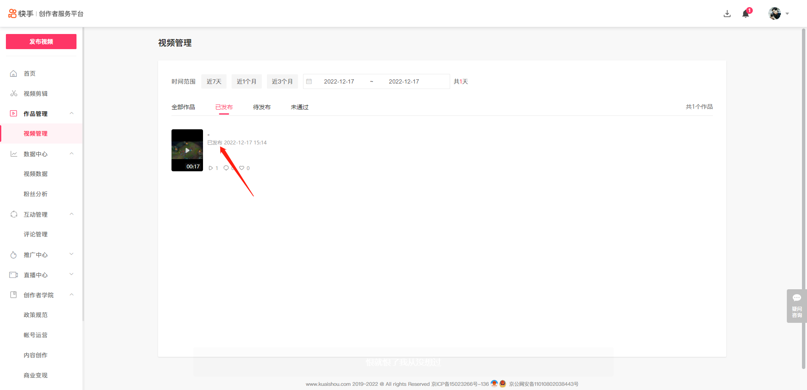Open the user avatar account menu
The height and width of the screenshot is (390, 807).
coord(775,13)
